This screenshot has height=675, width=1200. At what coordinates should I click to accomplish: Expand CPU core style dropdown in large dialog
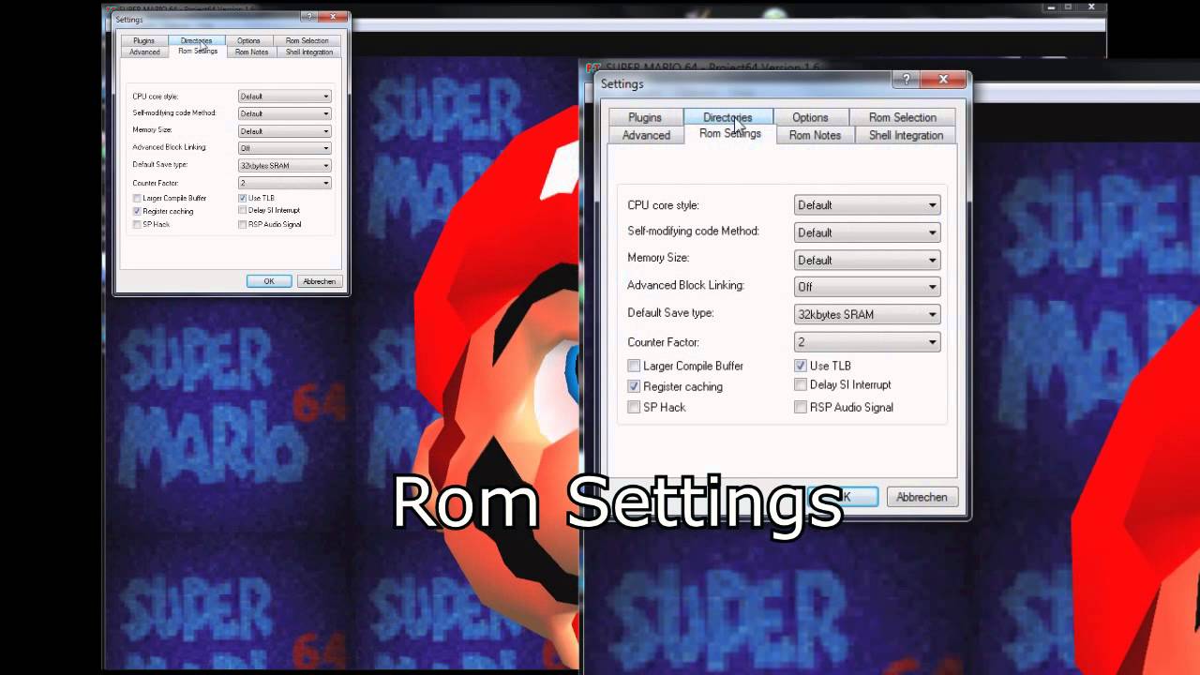click(867, 205)
